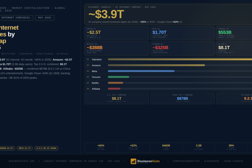Click BUSINESSSTATS.COM in the footer
Image resolution: width=252 pixels, height=168 pixels.
pyautogui.click(x=21, y=161)
